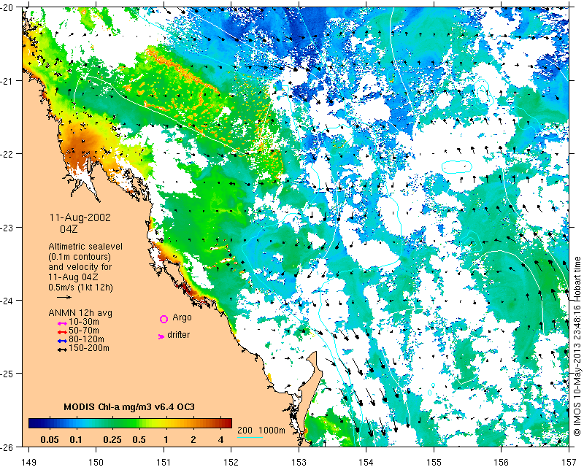Click the 0.5m/s velocity scale arrow
Image resolution: width=584 pixels, height=467 pixels.
(x=64, y=297)
